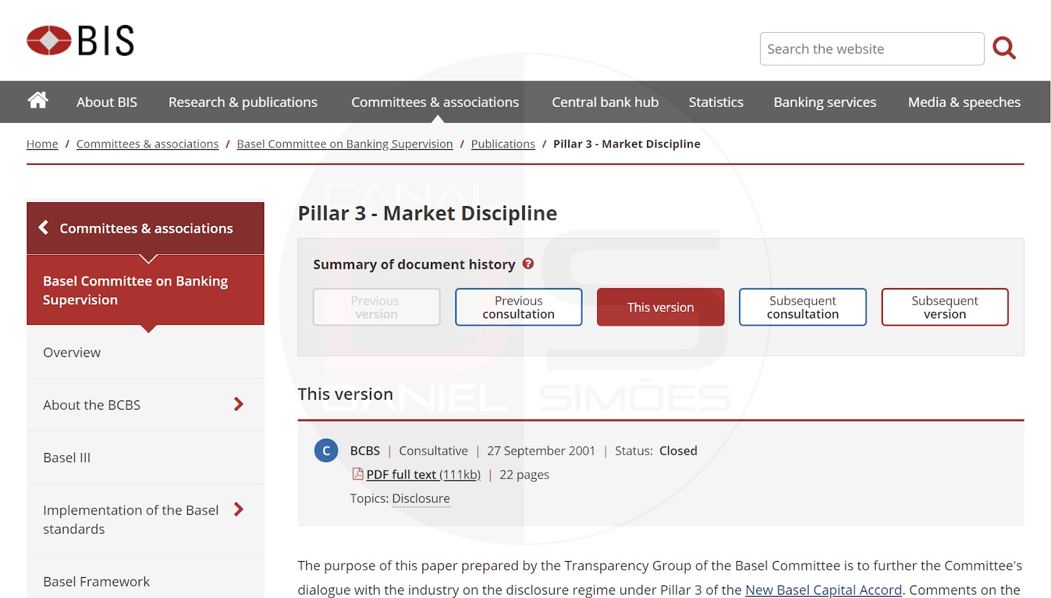This screenshot has height=598, width=1051.
Task: Click the disabled Previous version button
Action: (x=376, y=307)
